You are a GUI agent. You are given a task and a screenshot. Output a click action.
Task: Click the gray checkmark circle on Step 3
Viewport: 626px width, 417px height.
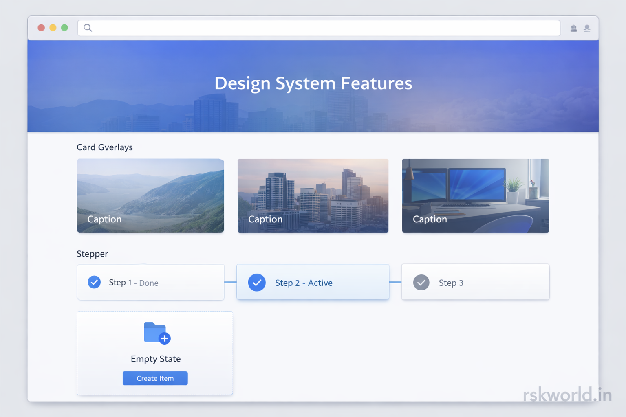pos(421,282)
